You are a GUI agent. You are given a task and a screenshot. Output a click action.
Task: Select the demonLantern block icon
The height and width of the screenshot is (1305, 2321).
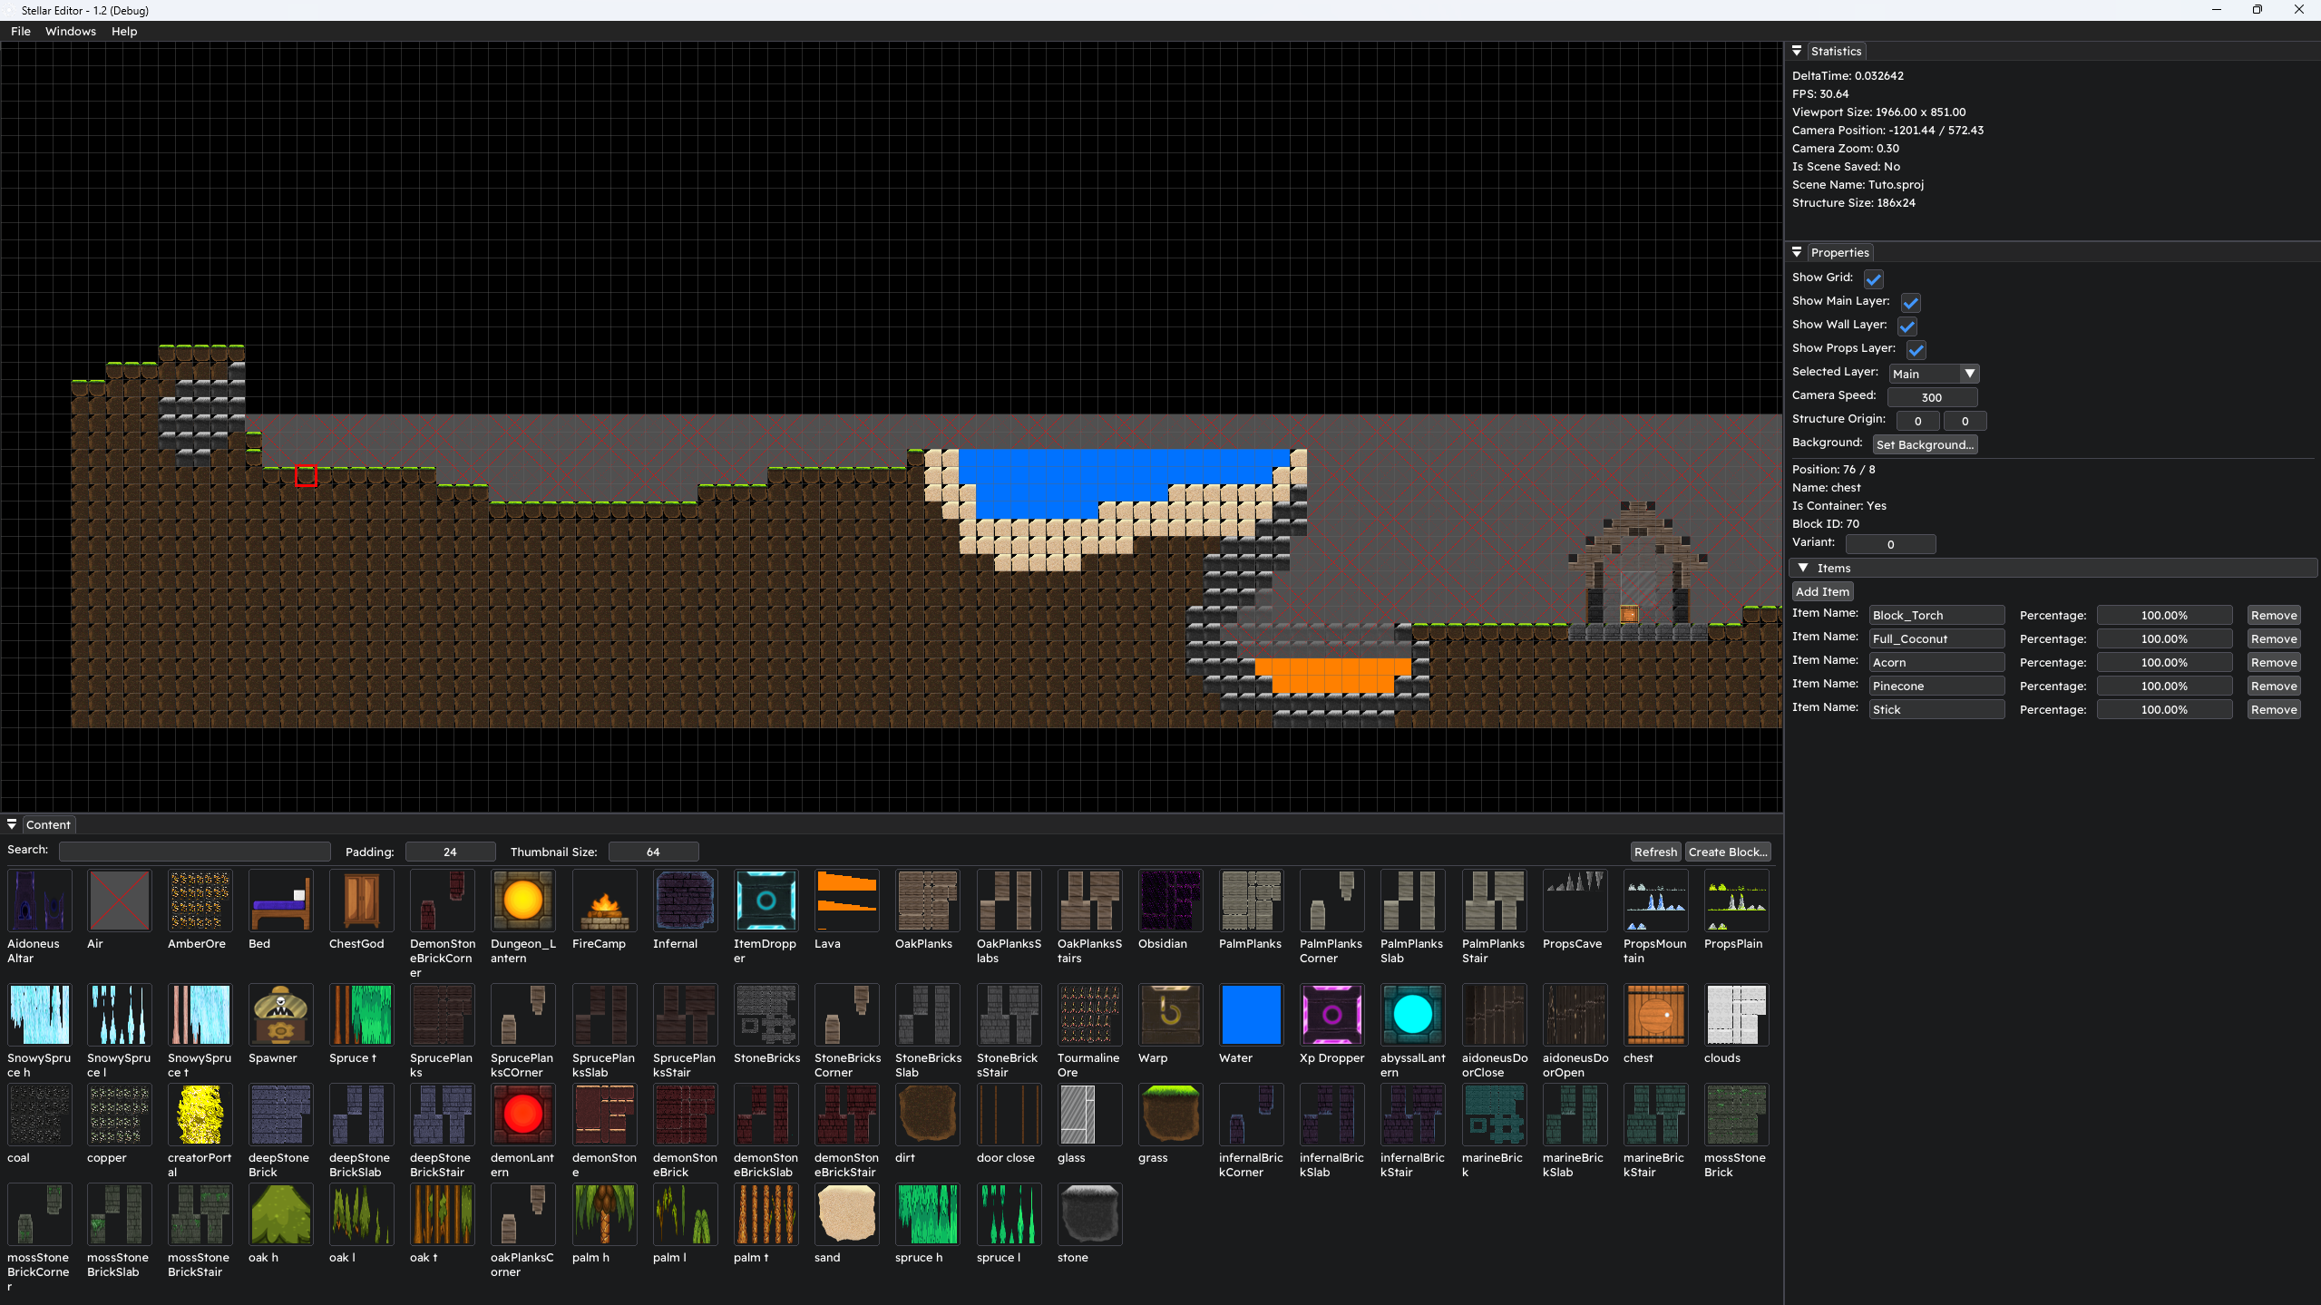pos(523,1115)
